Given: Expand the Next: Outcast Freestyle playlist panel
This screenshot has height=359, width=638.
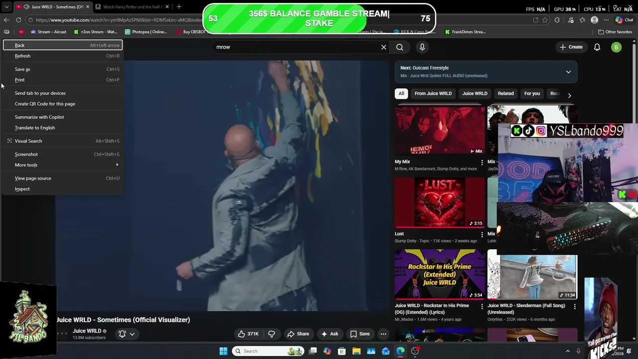Looking at the screenshot, I should click(568, 72).
